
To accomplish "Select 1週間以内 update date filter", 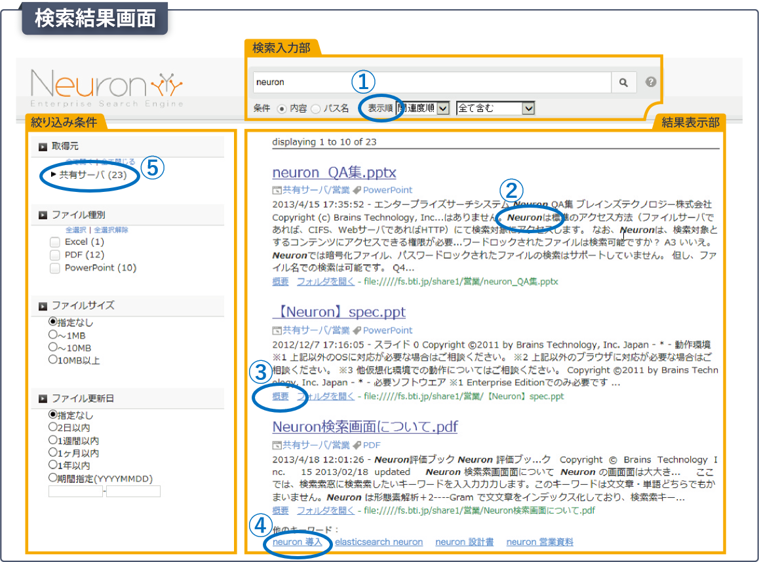I will click(x=53, y=440).
